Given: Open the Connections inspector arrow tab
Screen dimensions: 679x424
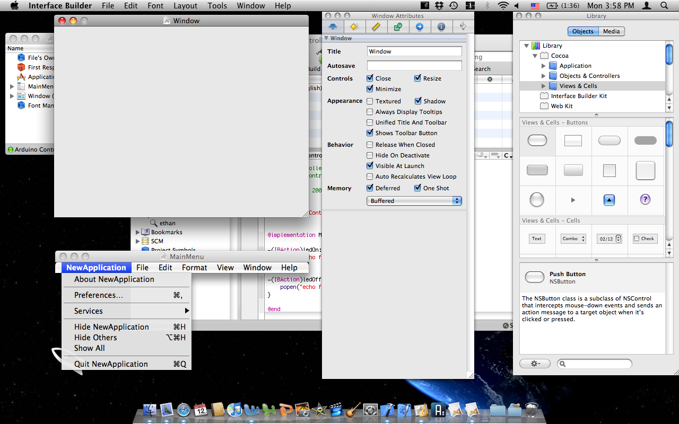Looking at the screenshot, I should coord(420,26).
